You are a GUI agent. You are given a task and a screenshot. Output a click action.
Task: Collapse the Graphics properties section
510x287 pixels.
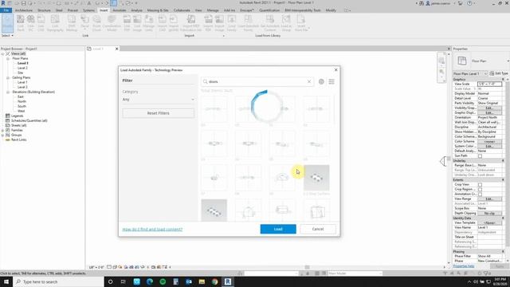(x=503, y=80)
